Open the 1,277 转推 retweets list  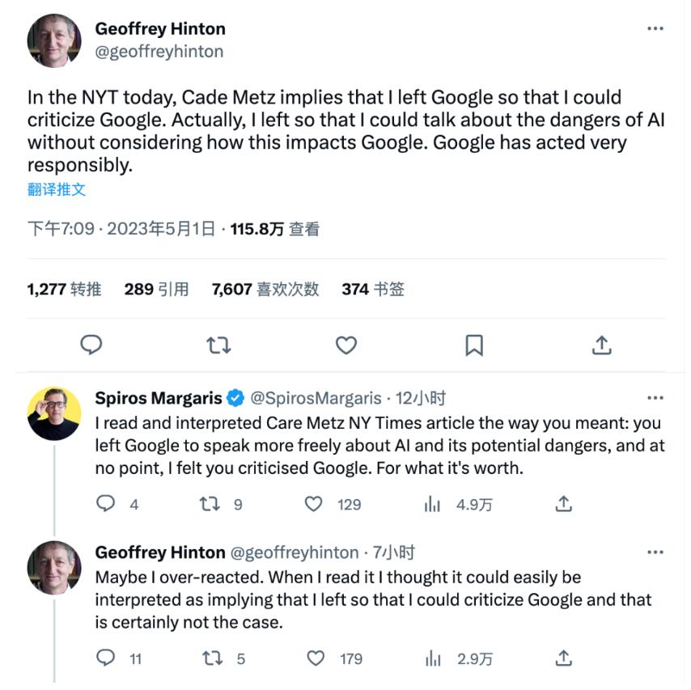[64, 289]
